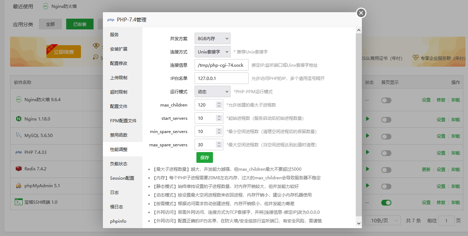The width and height of the screenshot is (468, 236).
Task: Open the 连接方式 dropdown showing Unix套接字
Action: point(212,52)
